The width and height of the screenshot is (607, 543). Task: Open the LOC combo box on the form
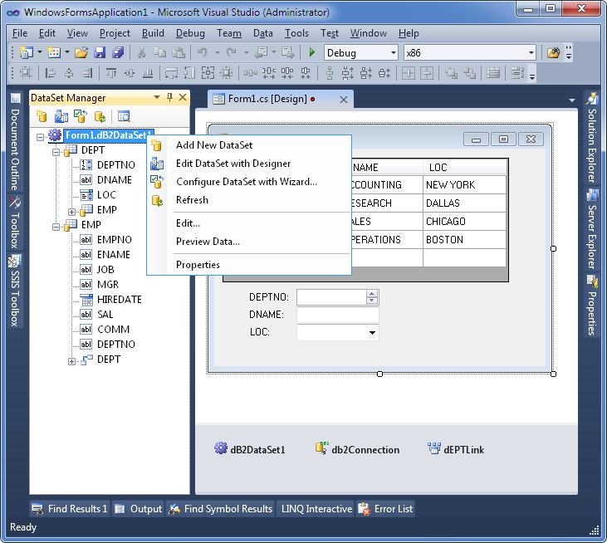(372, 332)
